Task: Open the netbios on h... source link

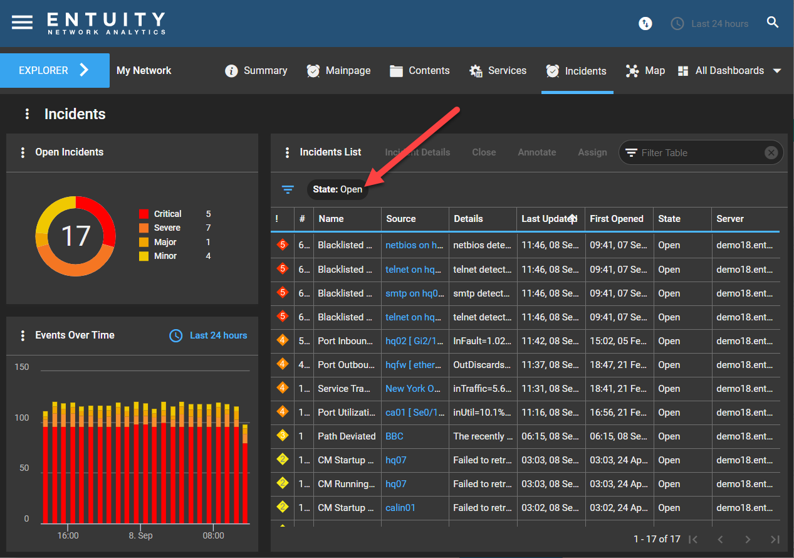Action: point(414,245)
